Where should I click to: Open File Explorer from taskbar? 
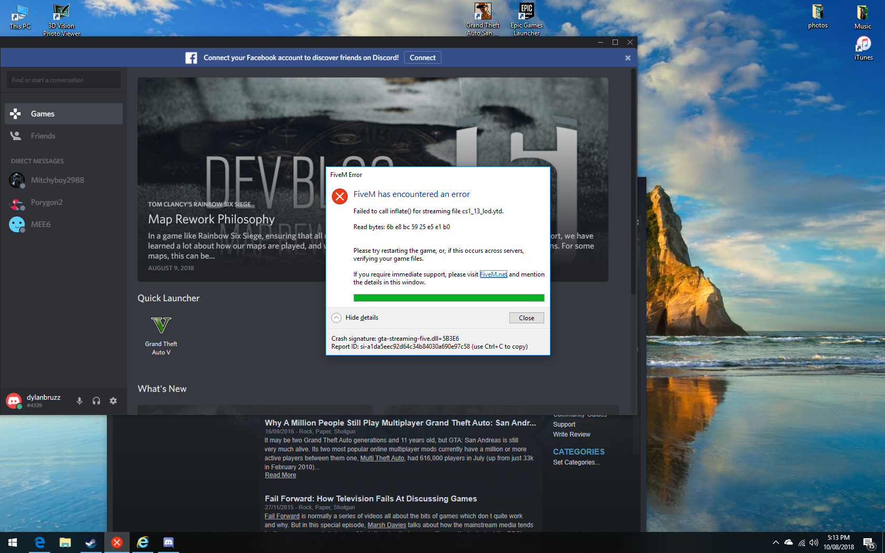[65, 542]
